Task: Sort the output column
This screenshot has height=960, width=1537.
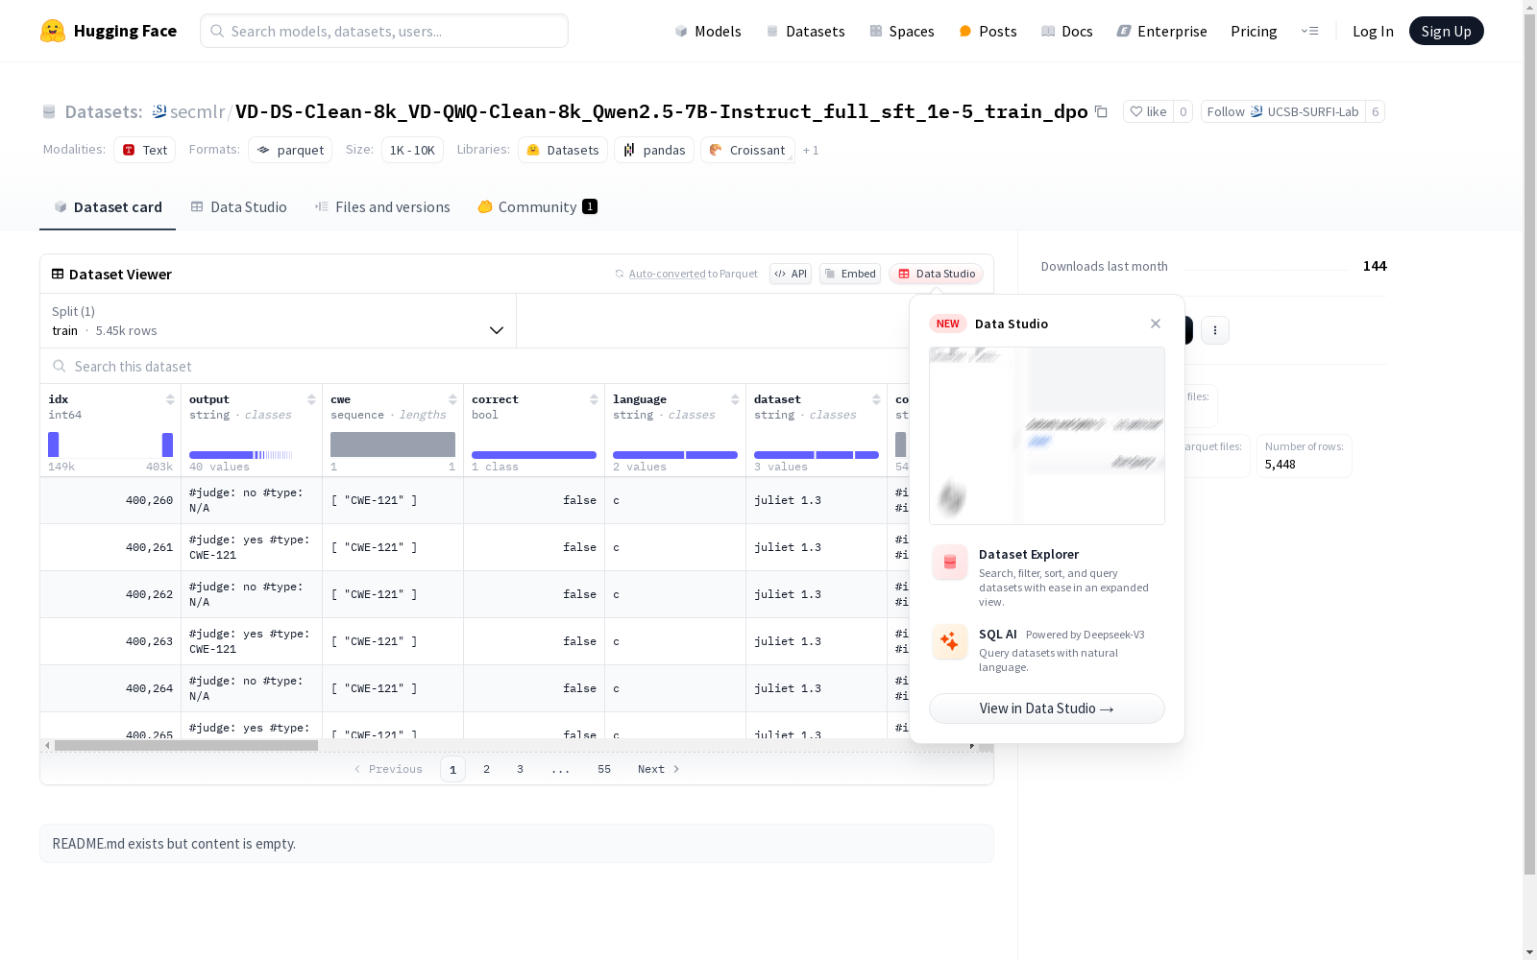Action: coord(311,399)
